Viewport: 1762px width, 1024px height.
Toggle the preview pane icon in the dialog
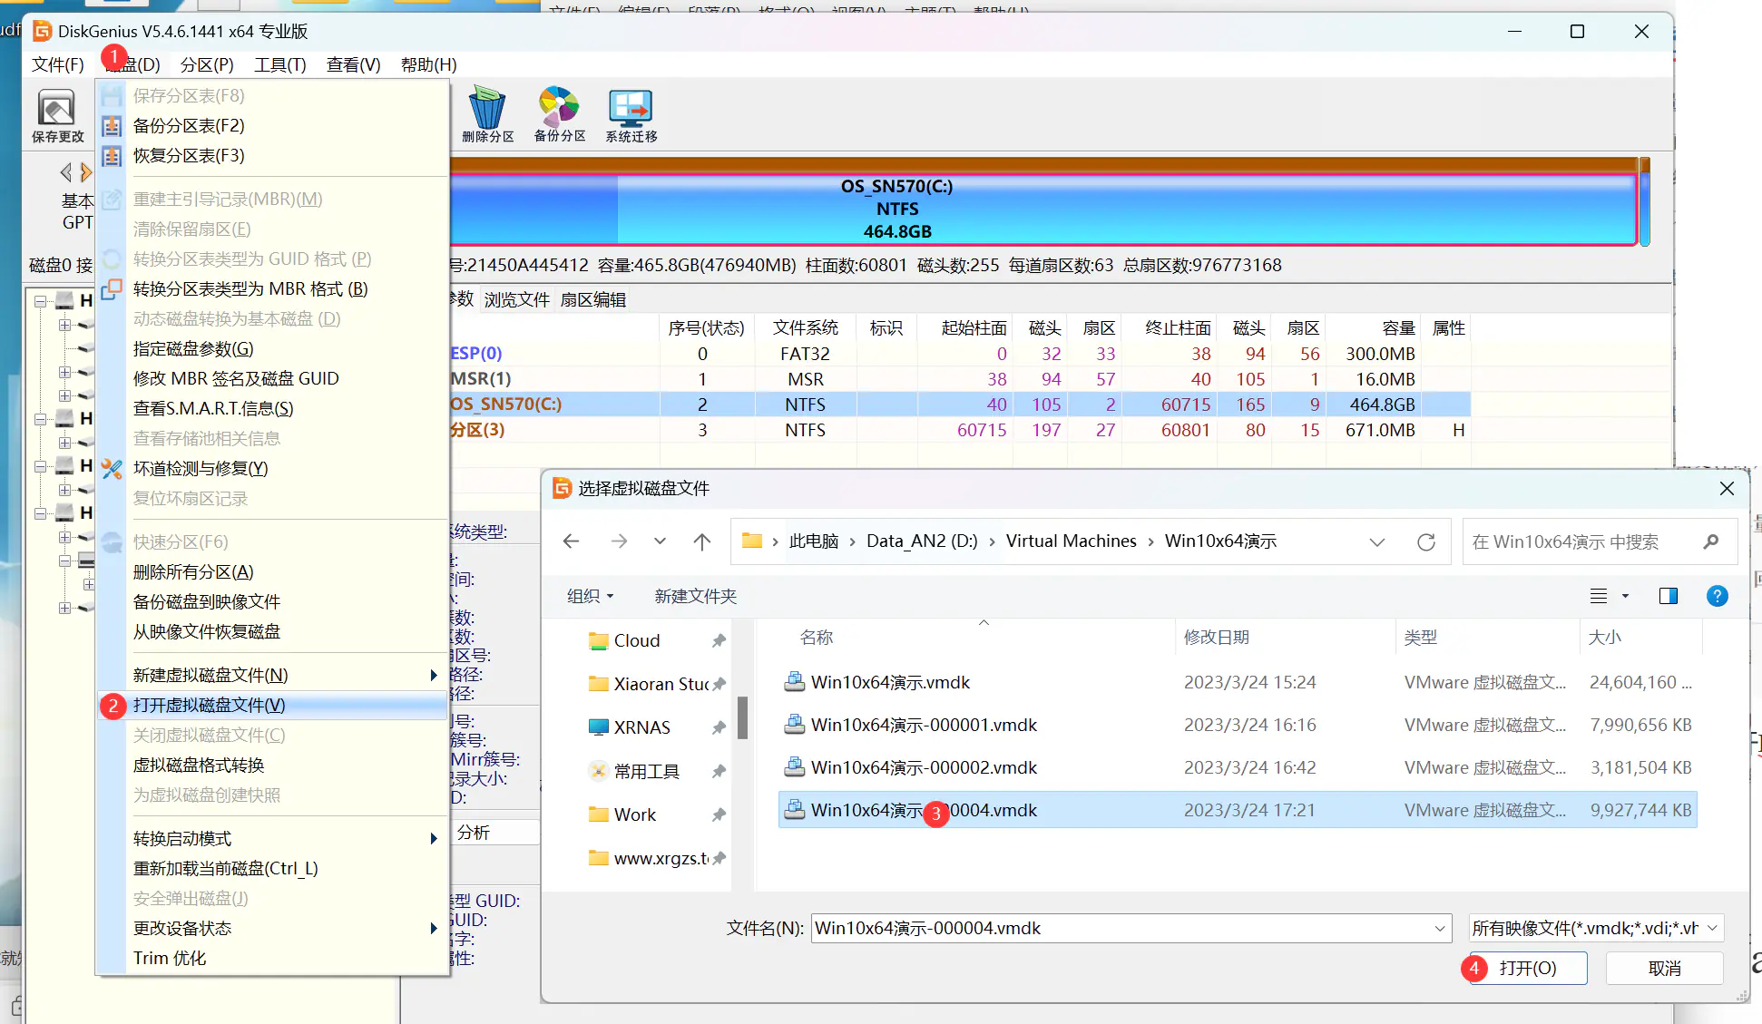click(1668, 596)
